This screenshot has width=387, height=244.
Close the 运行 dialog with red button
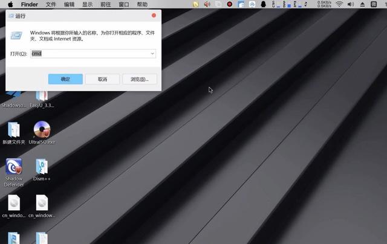coord(154,15)
